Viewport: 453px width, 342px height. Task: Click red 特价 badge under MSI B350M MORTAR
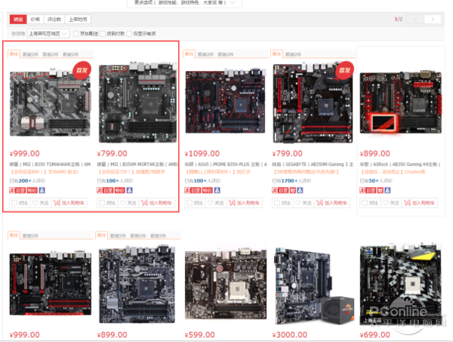pyautogui.click(x=119, y=190)
